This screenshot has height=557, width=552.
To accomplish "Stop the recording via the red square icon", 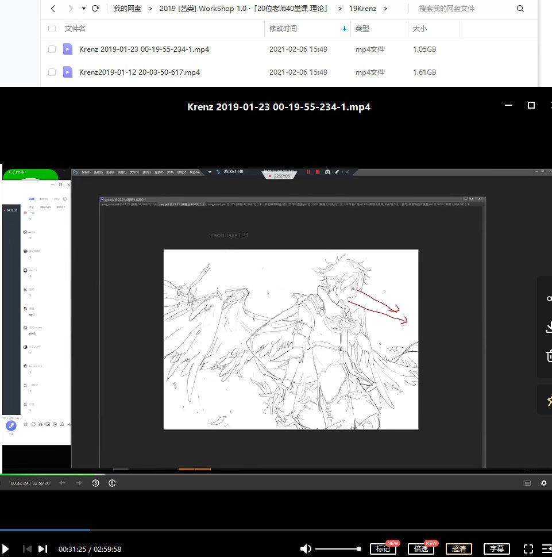I will (318, 172).
